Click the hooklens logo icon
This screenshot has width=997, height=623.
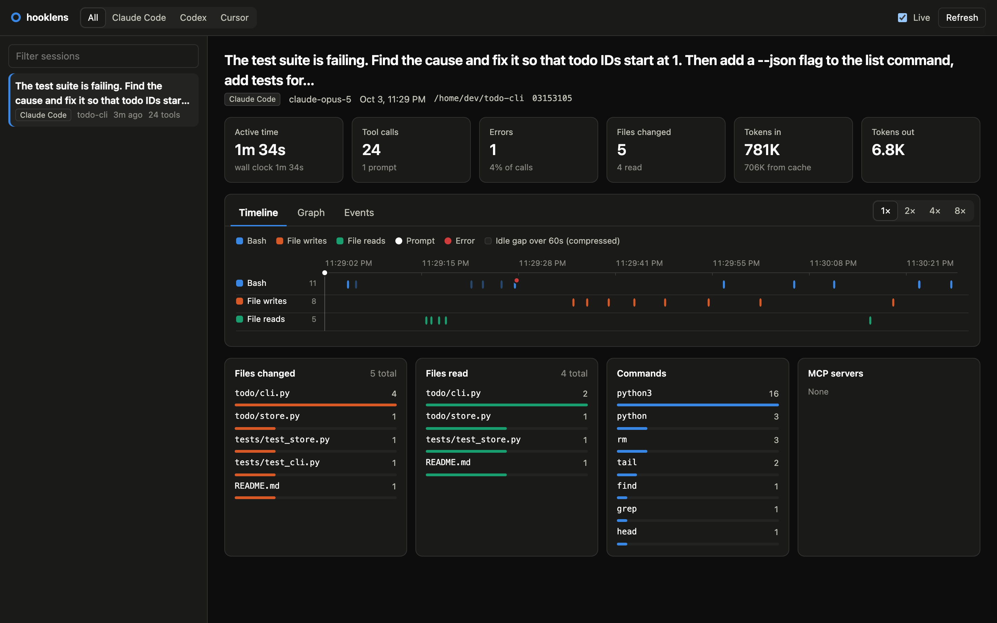tap(16, 17)
